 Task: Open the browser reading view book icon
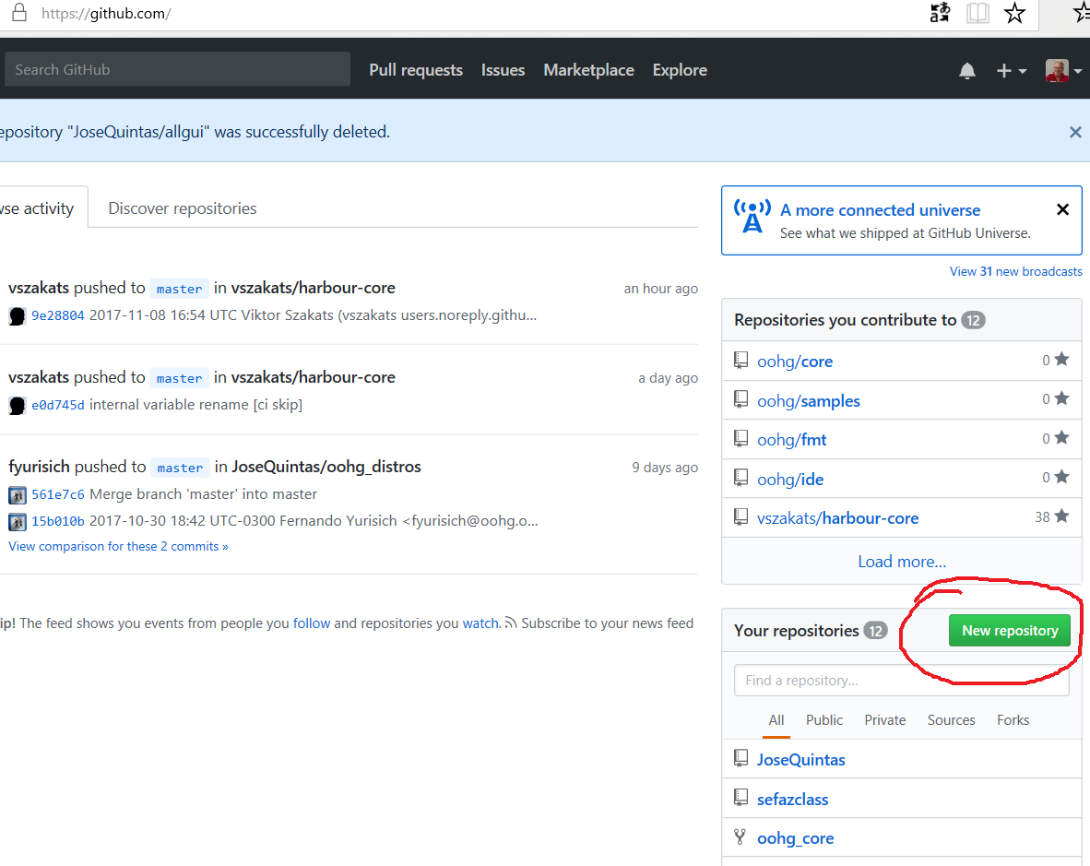977,13
